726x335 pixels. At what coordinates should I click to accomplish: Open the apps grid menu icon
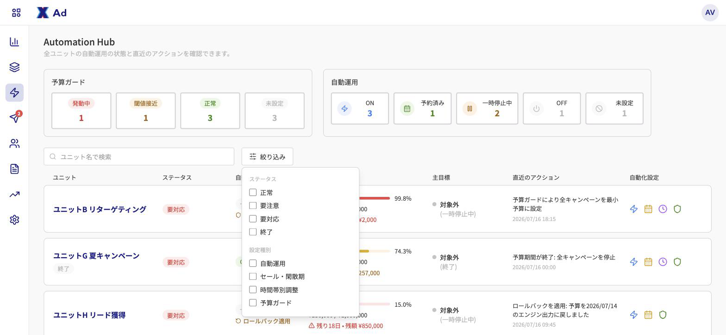pos(16,13)
